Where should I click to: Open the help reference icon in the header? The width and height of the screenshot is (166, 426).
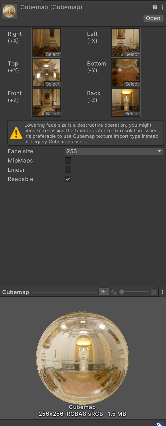point(155,7)
